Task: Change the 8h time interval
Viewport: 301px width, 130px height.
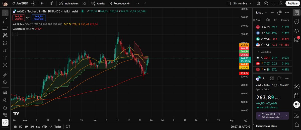Action: coord(43,4)
